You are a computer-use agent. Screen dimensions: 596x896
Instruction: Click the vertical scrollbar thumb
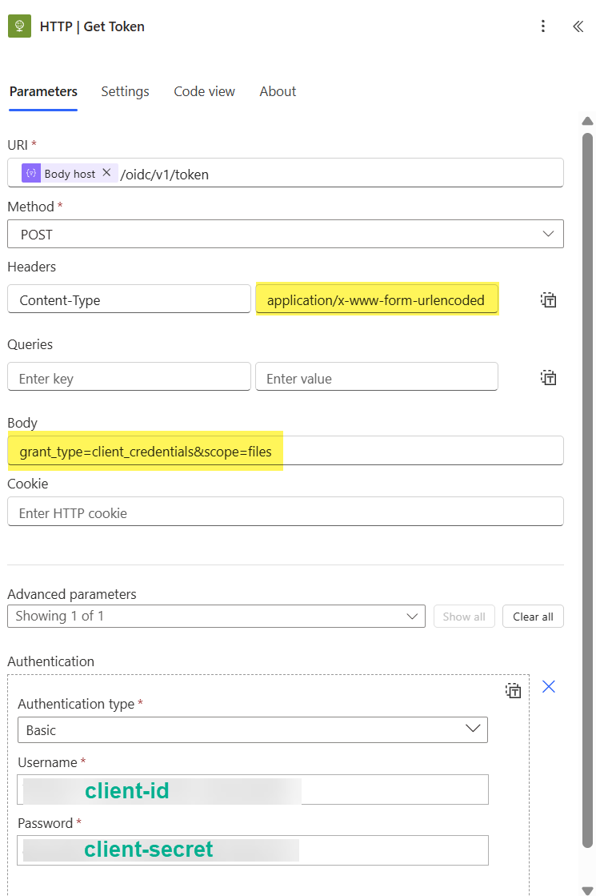[x=587, y=490]
